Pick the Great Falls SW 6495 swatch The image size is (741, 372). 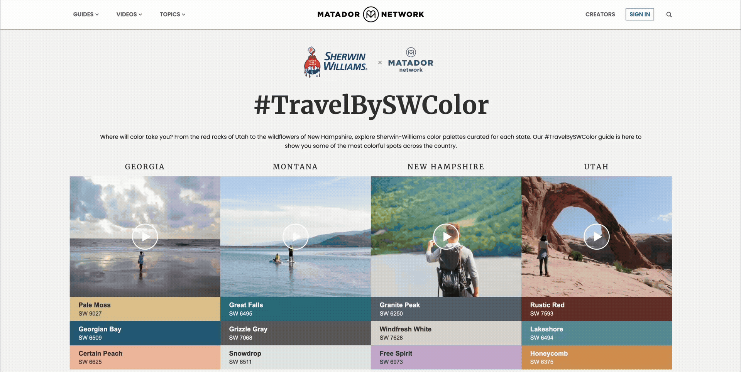tap(295, 309)
